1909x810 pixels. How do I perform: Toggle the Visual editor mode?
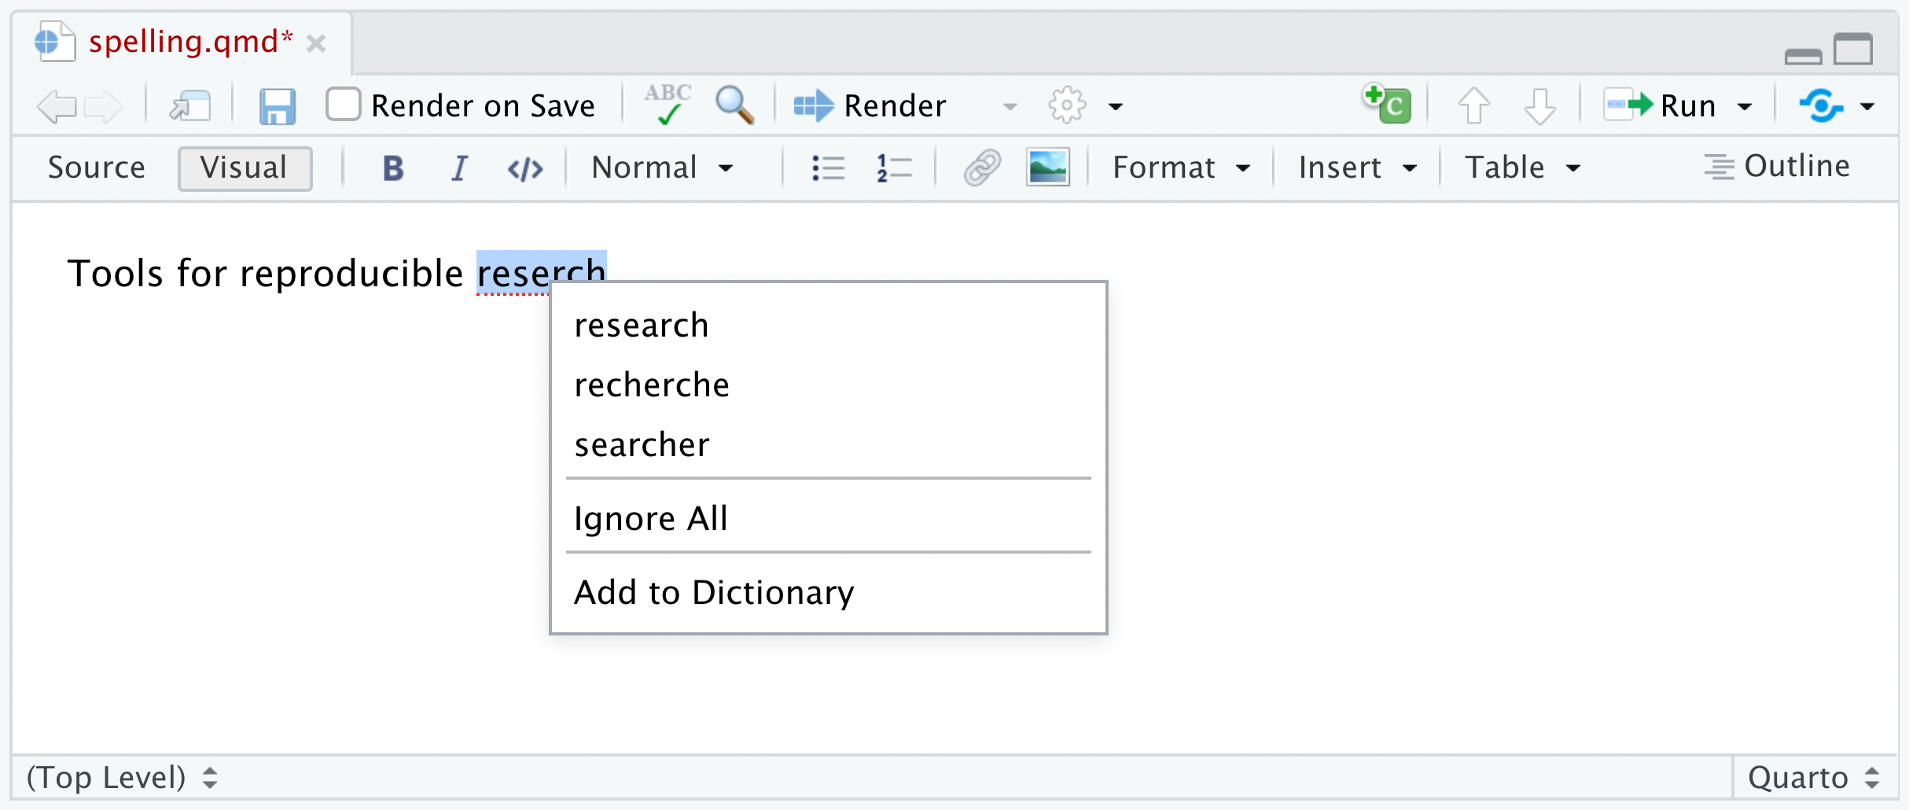[245, 168]
